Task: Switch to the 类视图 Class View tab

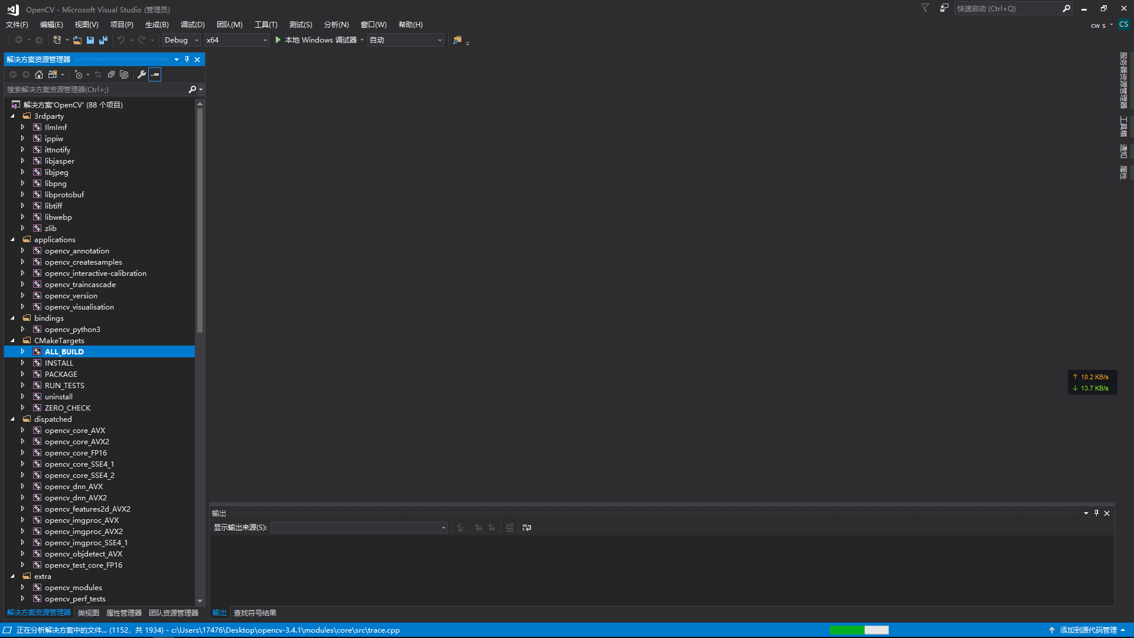Action: tap(88, 613)
